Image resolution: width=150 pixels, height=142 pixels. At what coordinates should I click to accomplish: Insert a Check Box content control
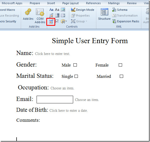pyautogui.click(x=57, y=21)
